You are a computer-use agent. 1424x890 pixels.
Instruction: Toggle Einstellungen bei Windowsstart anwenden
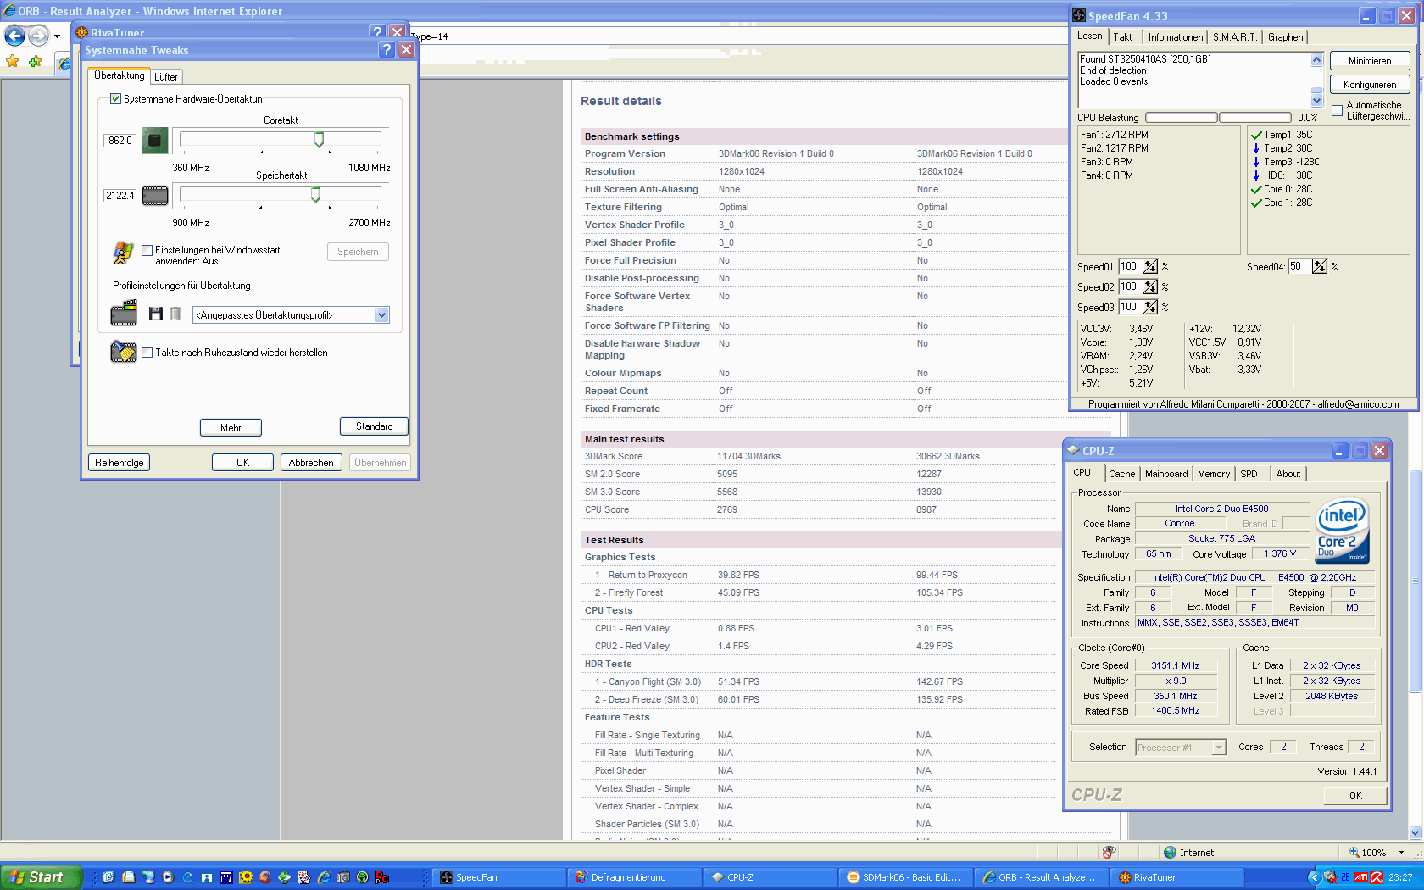(x=147, y=250)
